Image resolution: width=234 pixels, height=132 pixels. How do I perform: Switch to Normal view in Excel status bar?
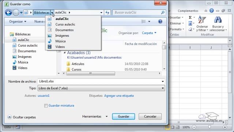point(167,127)
